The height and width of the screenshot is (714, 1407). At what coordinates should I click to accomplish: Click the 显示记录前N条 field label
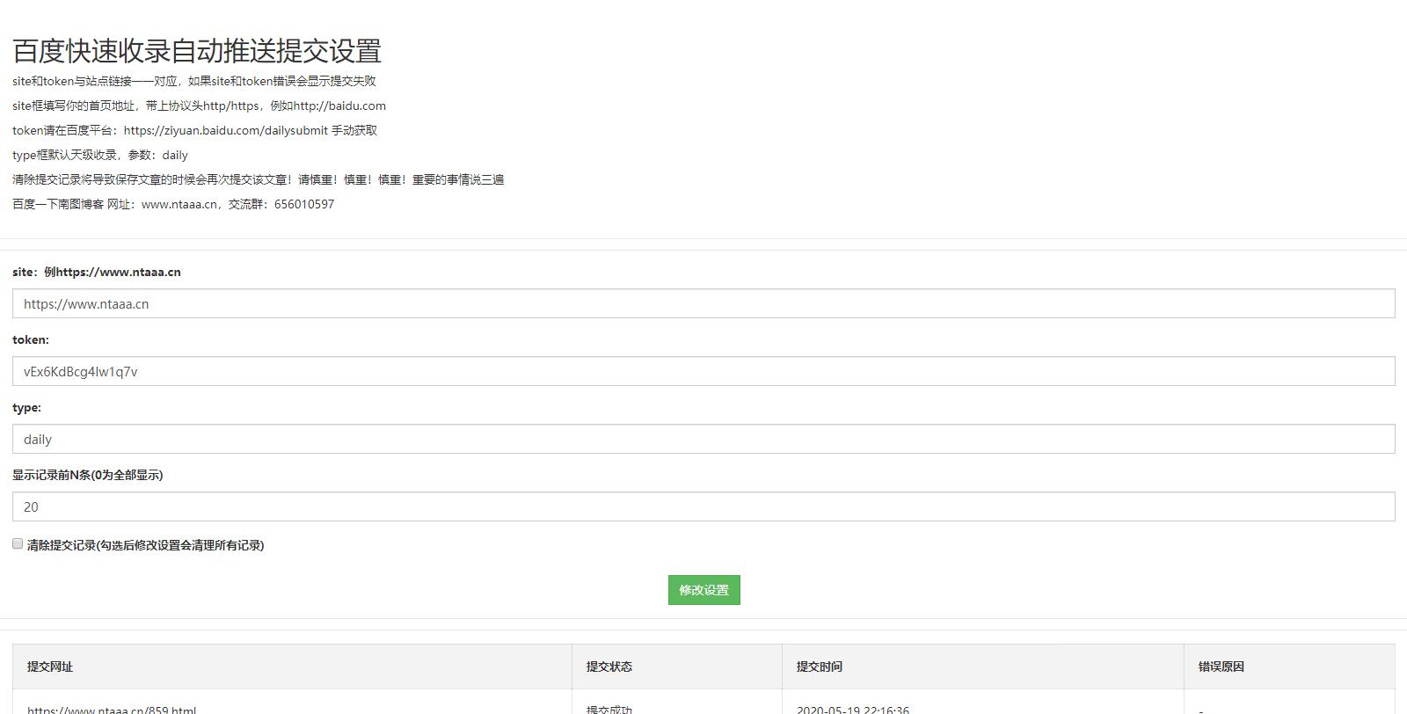pos(88,476)
